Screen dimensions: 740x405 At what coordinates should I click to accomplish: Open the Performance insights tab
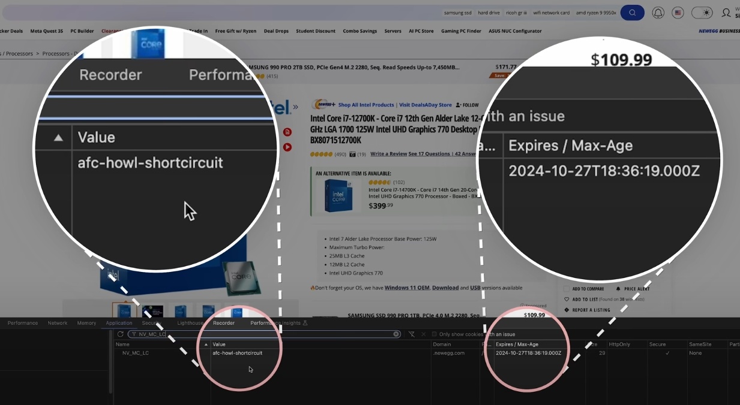pyautogui.click(x=278, y=323)
